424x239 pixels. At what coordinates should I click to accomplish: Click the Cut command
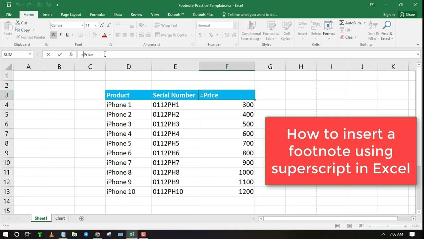[22, 23]
